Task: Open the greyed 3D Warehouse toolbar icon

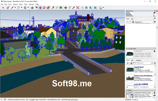Action: tap(82, 8)
